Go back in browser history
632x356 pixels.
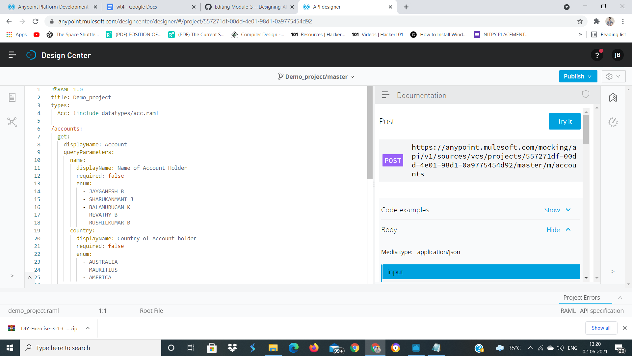[9, 21]
